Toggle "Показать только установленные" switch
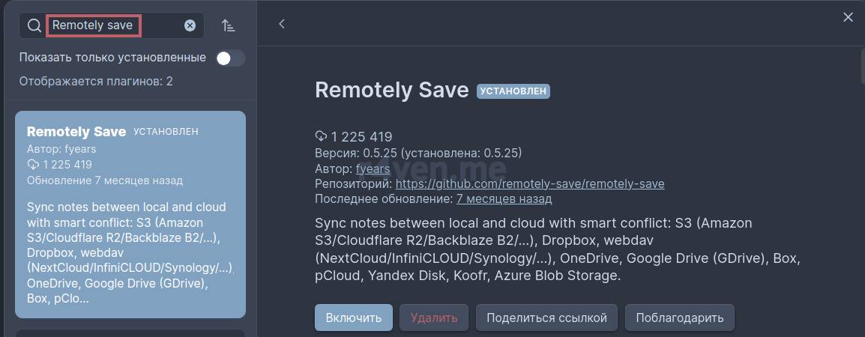Image resolution: width=865 pixels, height=337 pixels. click(230, 58)
